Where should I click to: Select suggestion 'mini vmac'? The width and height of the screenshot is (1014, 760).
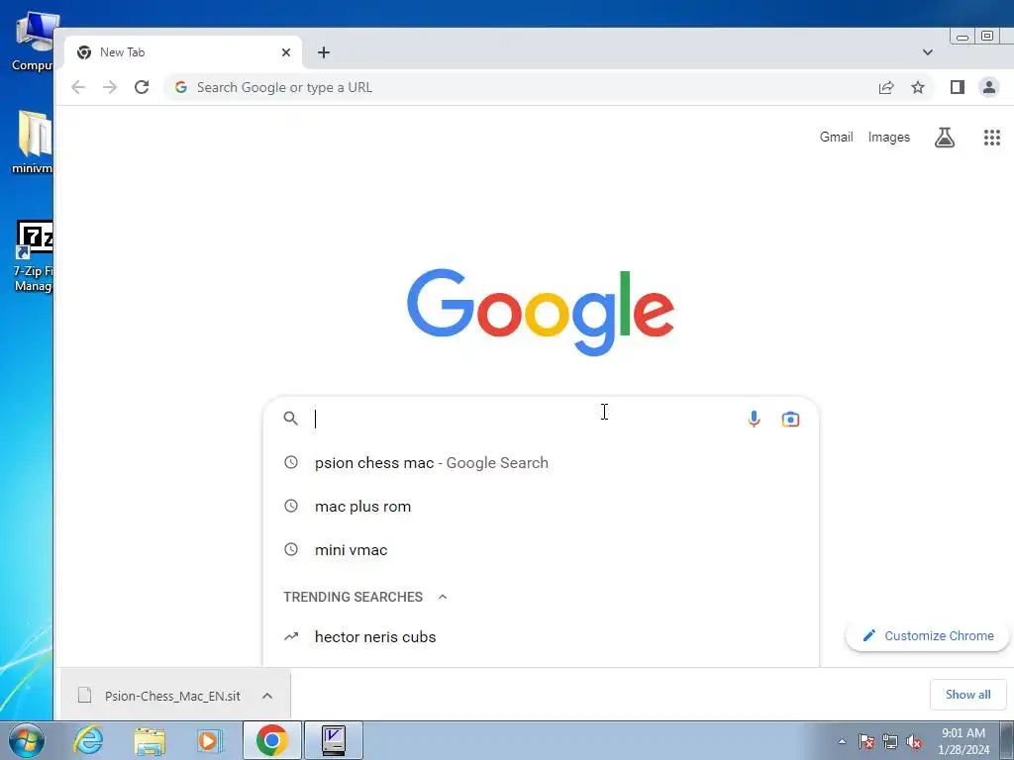tap(541, 550)
